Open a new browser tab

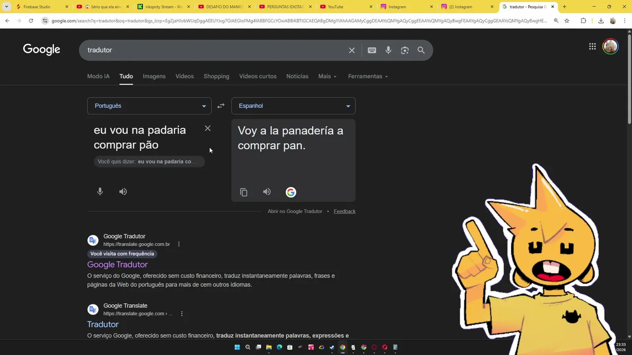pyautogui.click(x=564, y=7)
